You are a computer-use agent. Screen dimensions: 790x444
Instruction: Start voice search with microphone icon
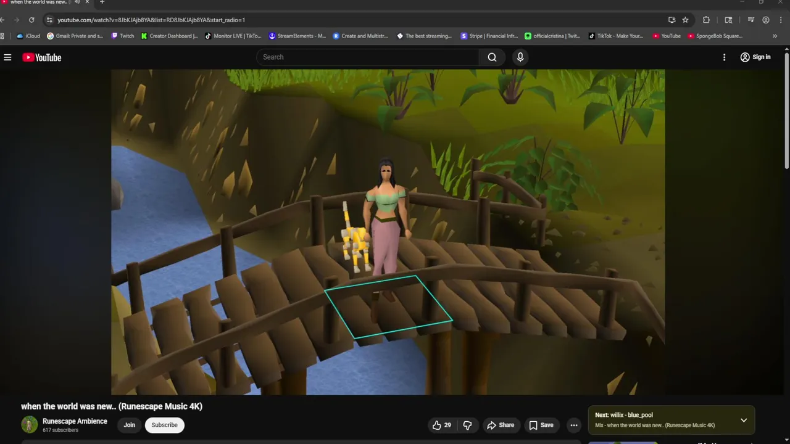[x=520, y=57]
